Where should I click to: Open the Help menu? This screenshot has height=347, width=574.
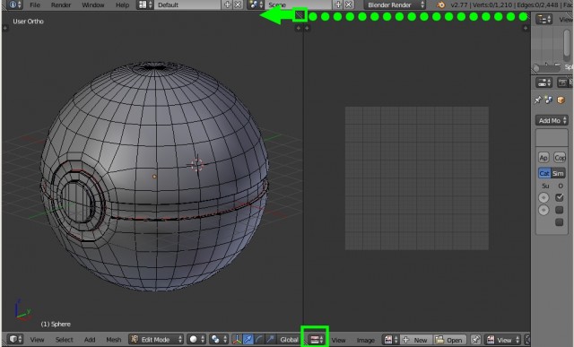122,5
